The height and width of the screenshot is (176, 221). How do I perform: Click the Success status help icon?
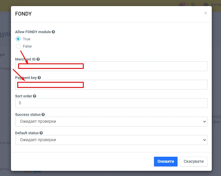pyautogui.click(x=43, y=115)
